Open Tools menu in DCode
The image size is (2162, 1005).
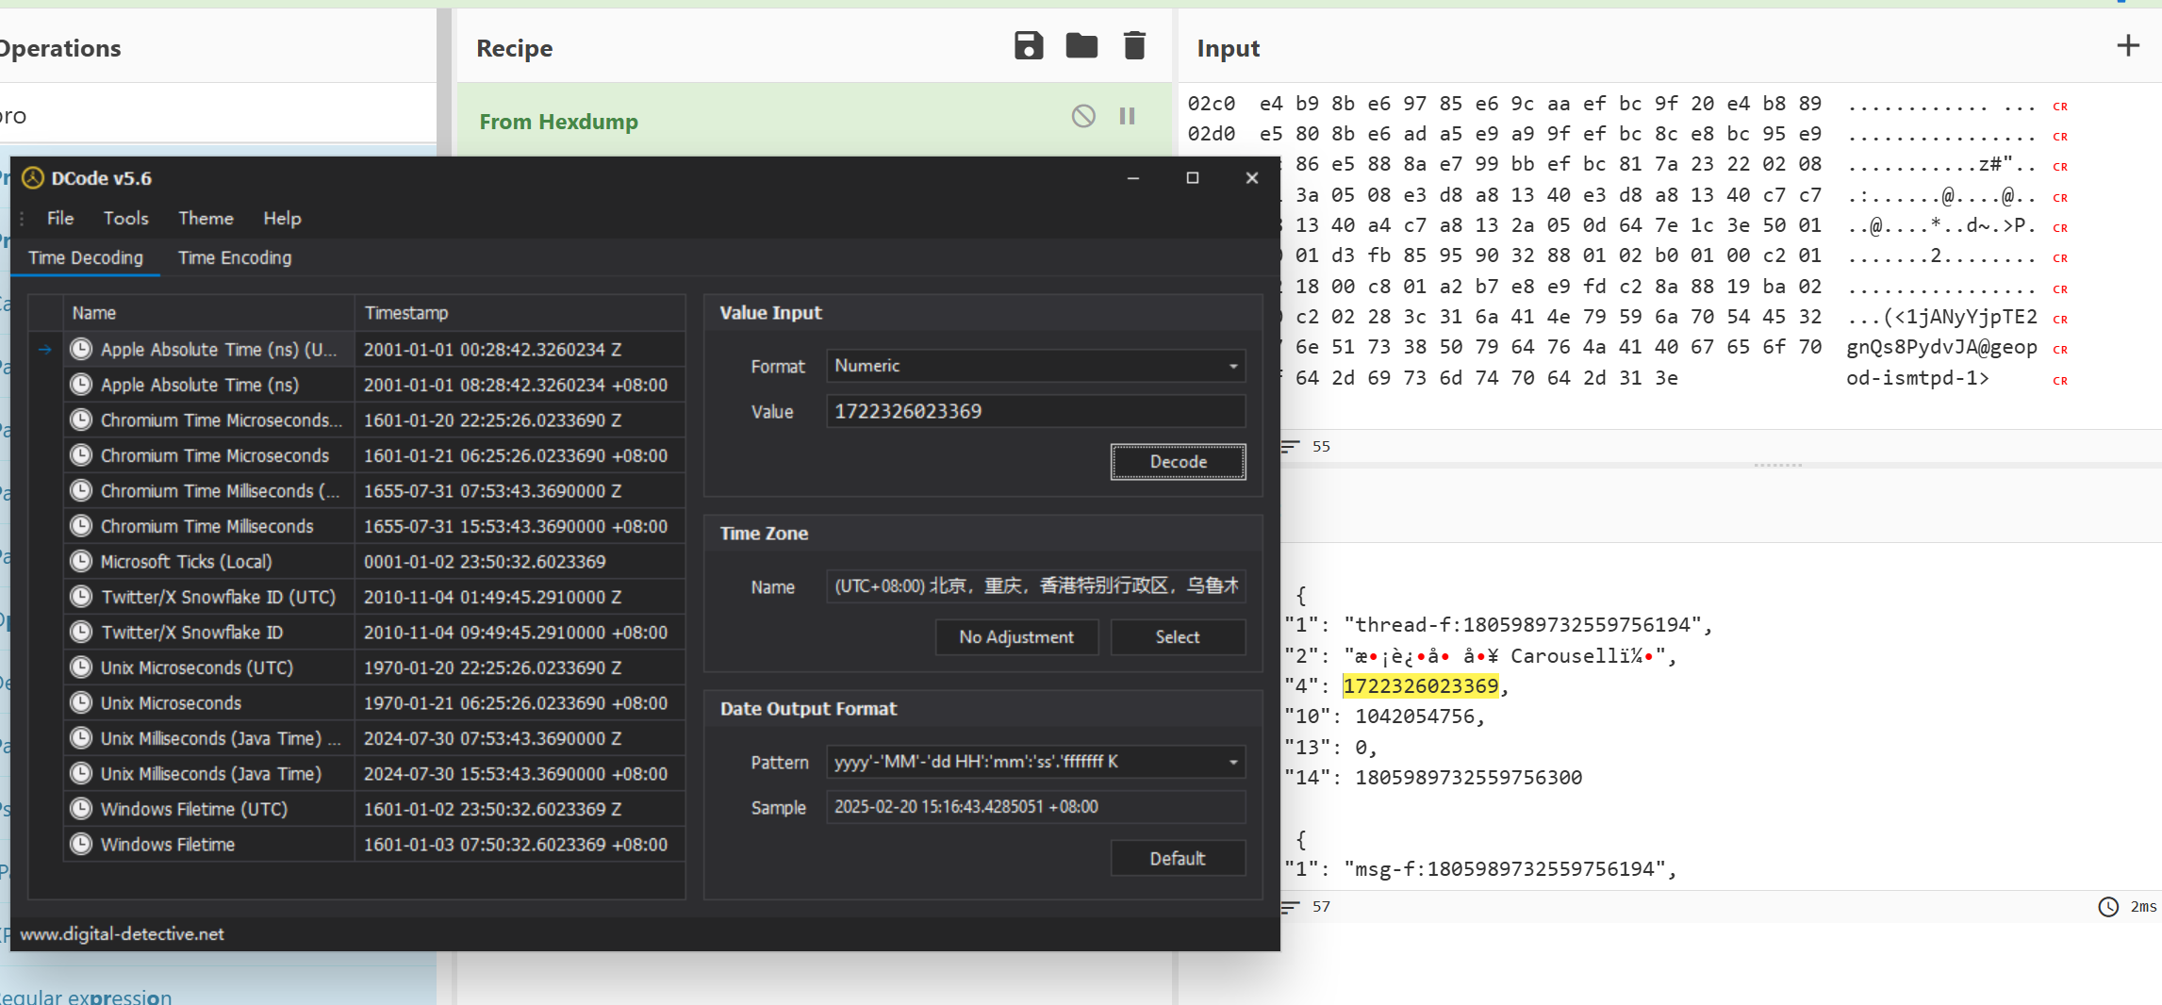click(x=126, y=218)
